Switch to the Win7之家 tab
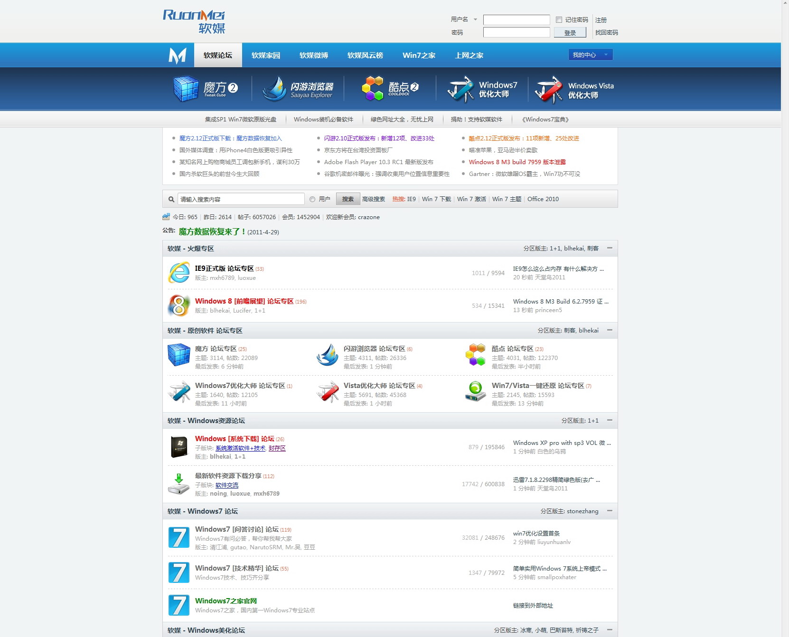This screenshot has width=789, height=637. click(x=419, y=55)
